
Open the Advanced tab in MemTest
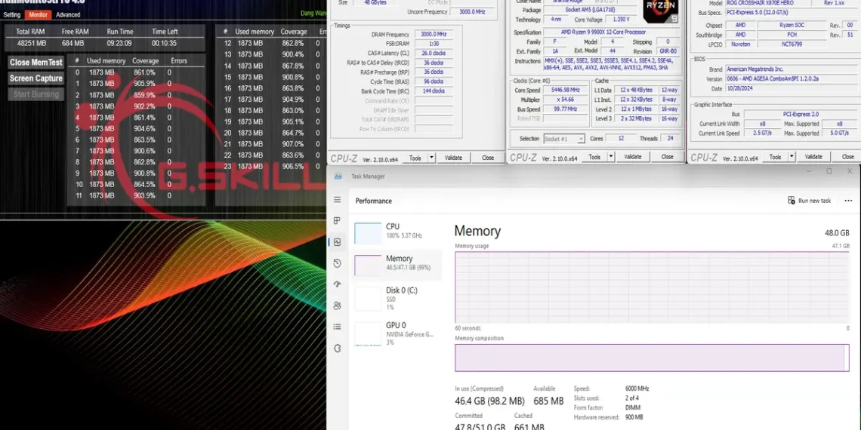(x=68, y=15)
